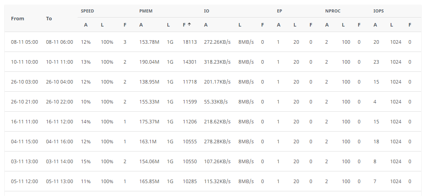Click the 03-11 14:00 end time cell
This screenshot has height=196, width=429.
[60, 161]
